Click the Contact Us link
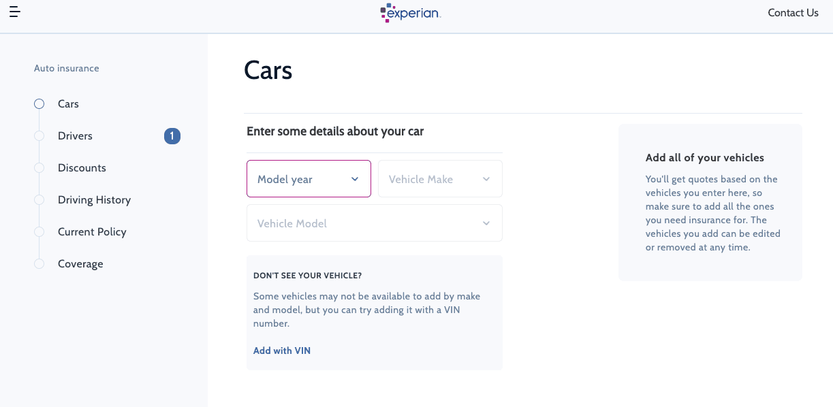The image size is (833, 407). coord(792,12)
